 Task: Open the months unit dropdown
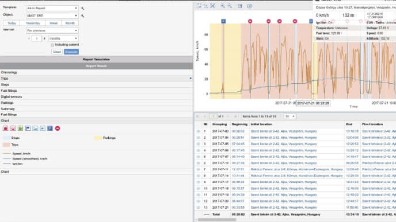click(63, 38)
